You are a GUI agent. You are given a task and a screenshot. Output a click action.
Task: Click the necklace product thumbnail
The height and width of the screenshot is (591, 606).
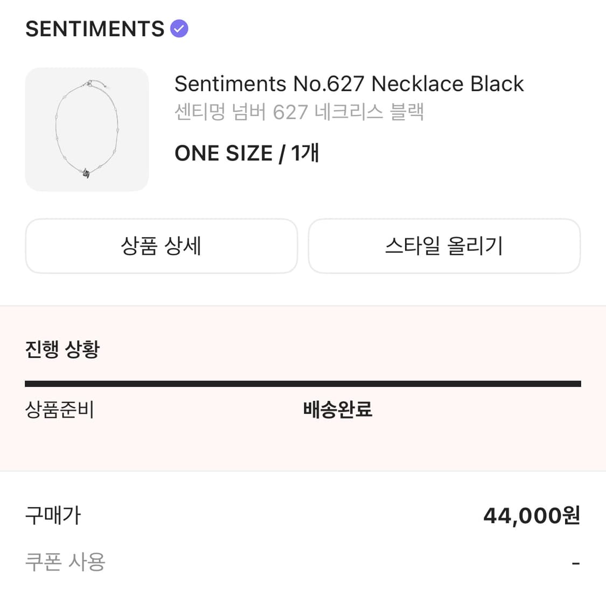[87, 129]
